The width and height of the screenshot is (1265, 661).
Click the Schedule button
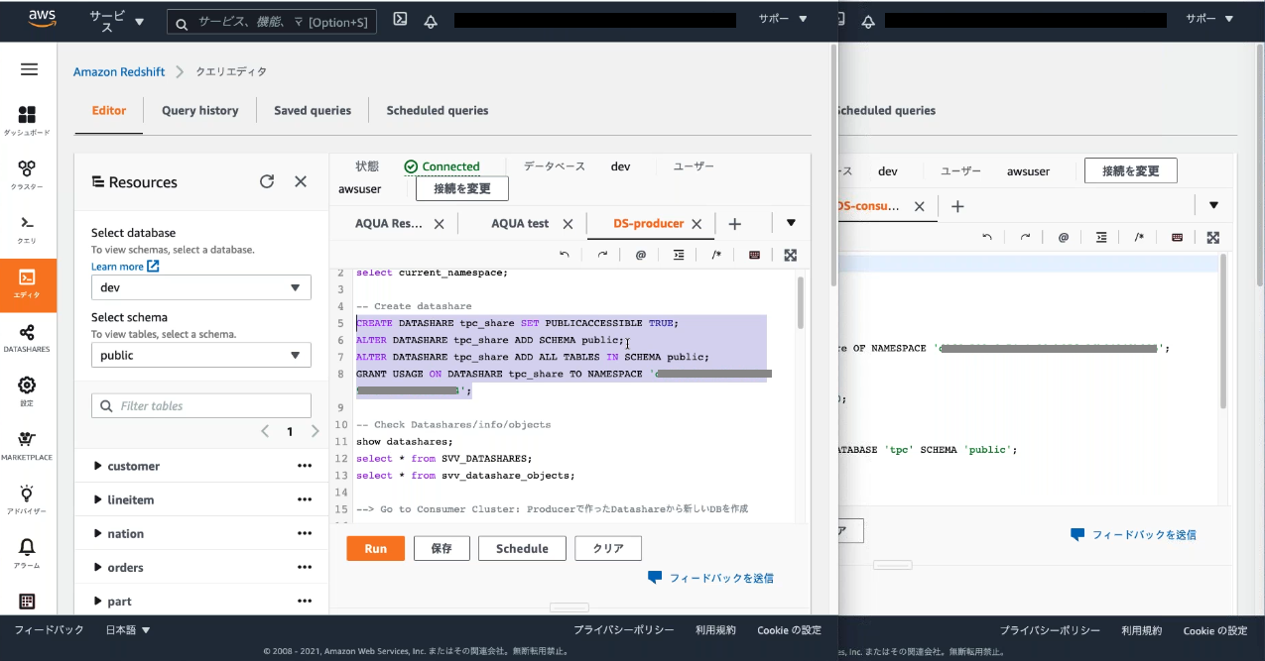pyautogui.click(x=522, y=549)
